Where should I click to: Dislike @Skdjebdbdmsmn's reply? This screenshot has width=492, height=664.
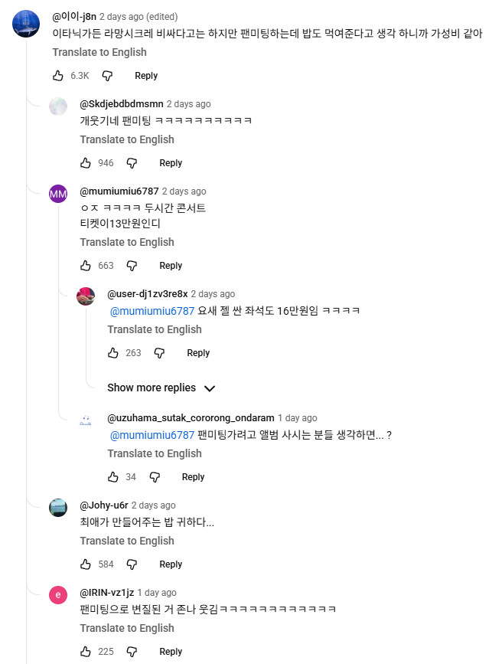[132, 163]
